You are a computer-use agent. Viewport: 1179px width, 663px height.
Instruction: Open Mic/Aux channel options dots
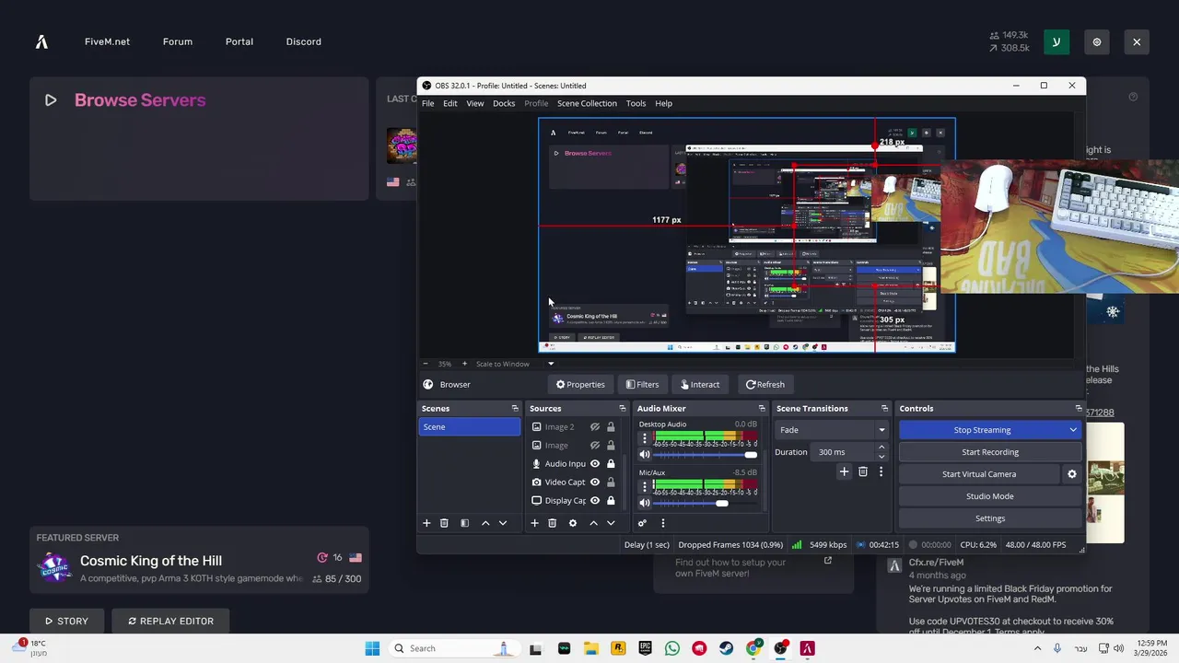click(x=645, y=487)
